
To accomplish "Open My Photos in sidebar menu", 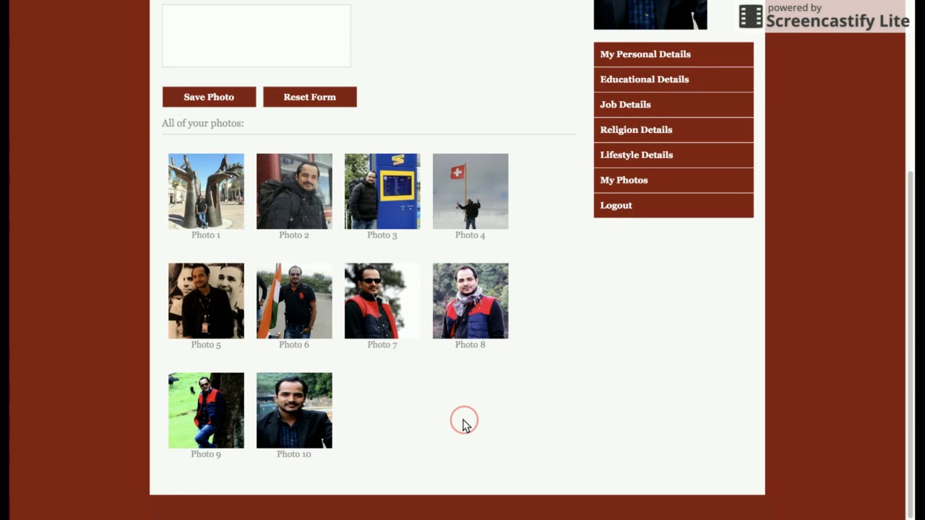I will coord(674,181).
